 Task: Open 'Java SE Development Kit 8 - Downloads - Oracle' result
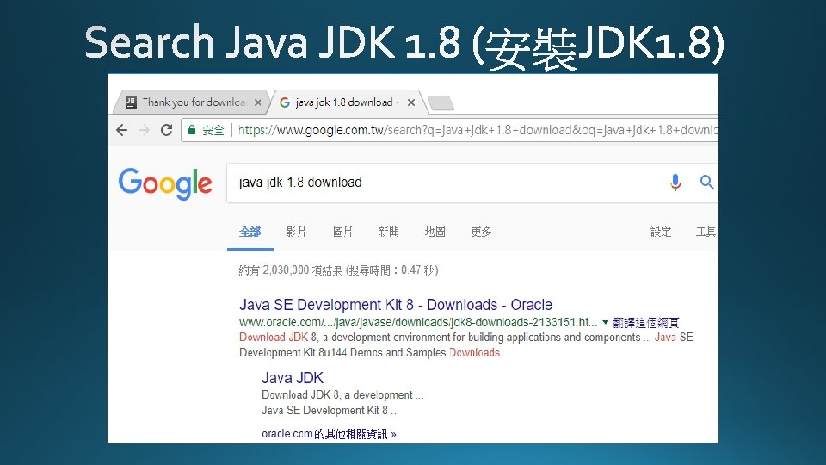click(396, 305)
